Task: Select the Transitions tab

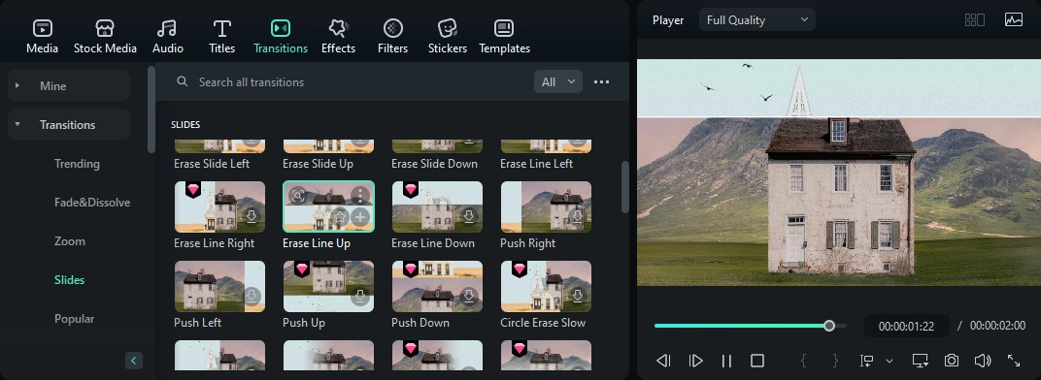Action: tap(281, 37)
